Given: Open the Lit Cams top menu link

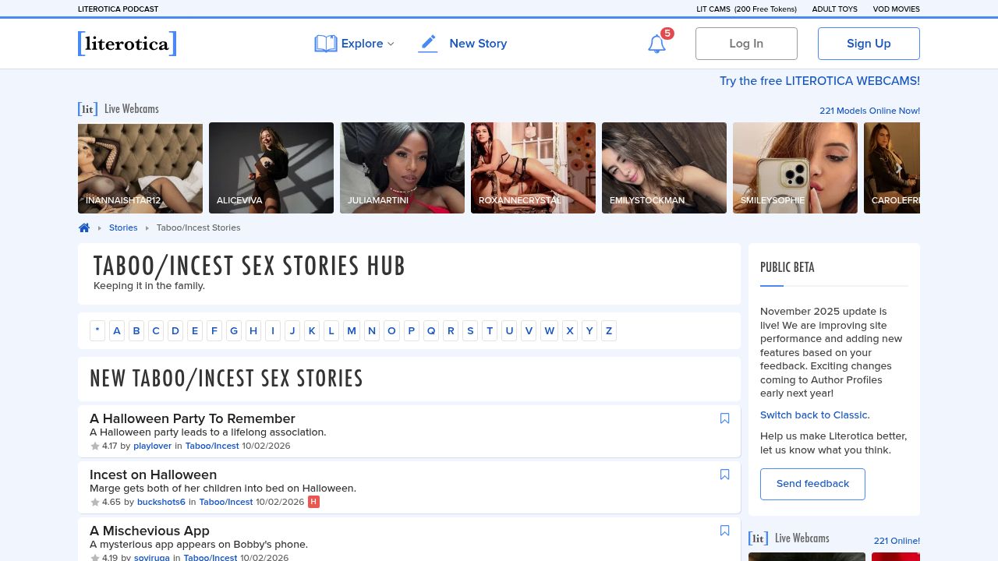Looking at the screenshot, I should point(746,9).
